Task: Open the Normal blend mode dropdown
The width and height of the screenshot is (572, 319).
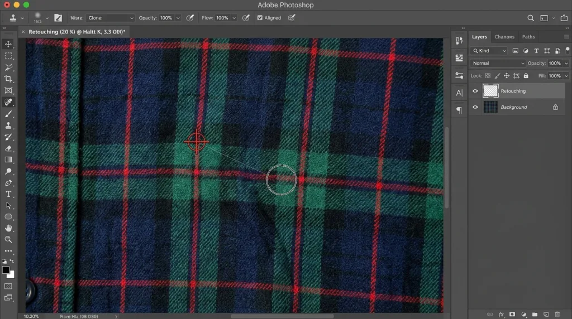Action: click(x=498, y=64)
